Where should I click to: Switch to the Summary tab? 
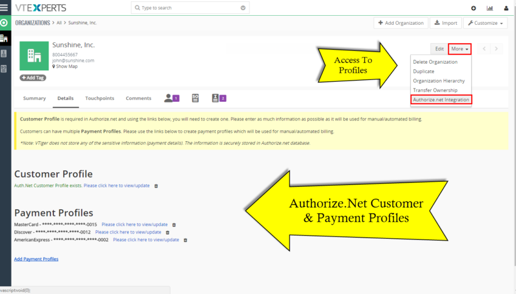pyautogui.click(x=35, y=98)
